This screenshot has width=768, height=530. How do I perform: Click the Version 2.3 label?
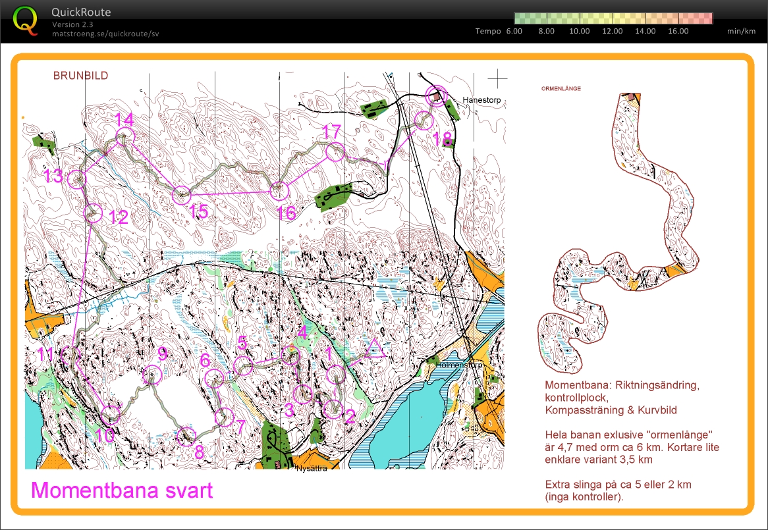click(x=72, y=24)
